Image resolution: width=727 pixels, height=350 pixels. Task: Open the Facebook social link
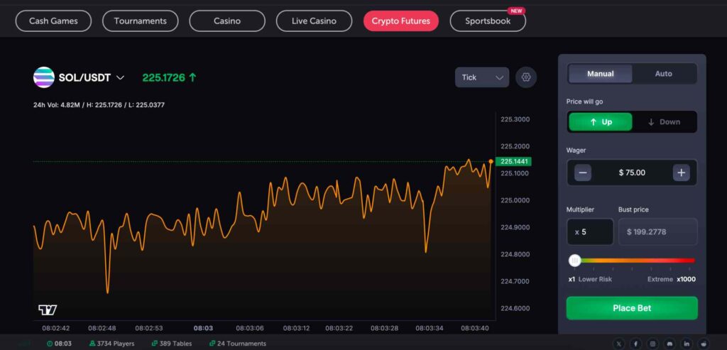[635, 344]
